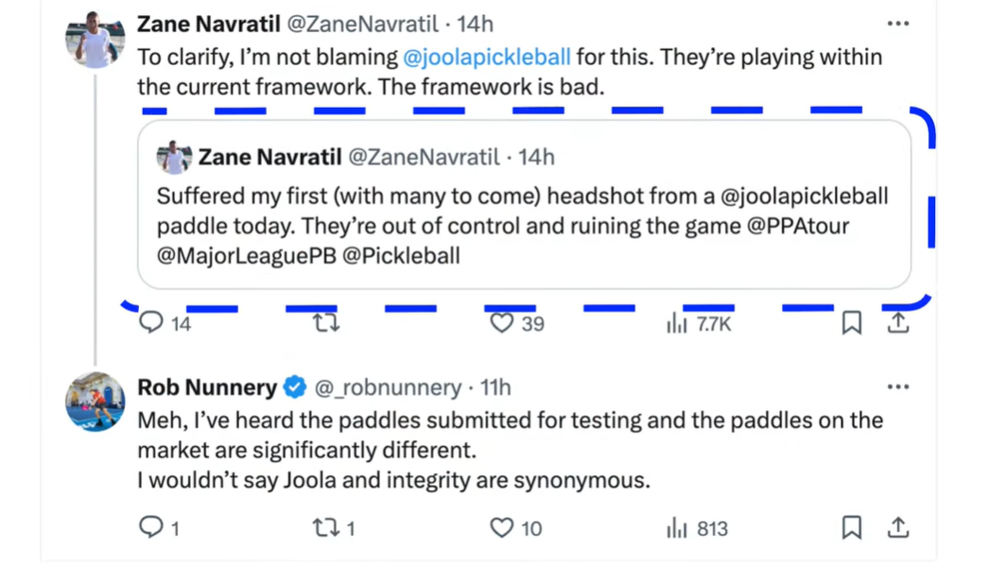This screenshot has height=564, width=1007.
Task: Open Zane Navratil's name at top tweet
Action: (209, 25)
